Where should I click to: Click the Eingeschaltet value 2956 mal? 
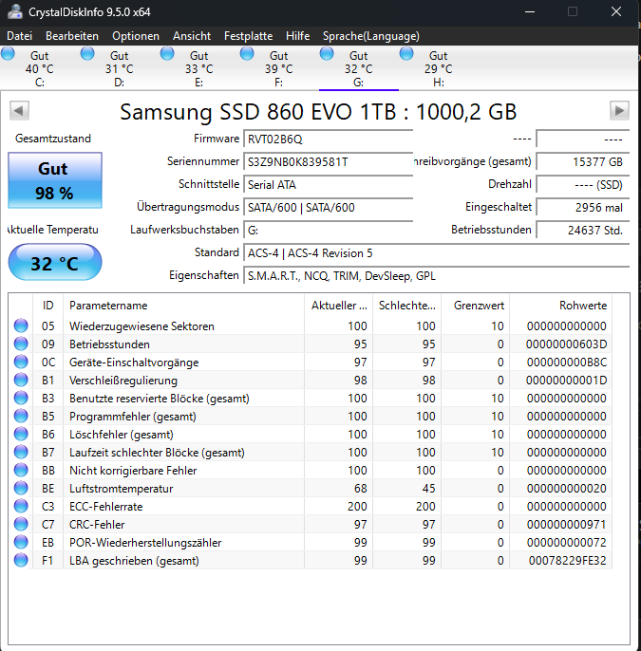pyautogui.click(x=583, y=208)
